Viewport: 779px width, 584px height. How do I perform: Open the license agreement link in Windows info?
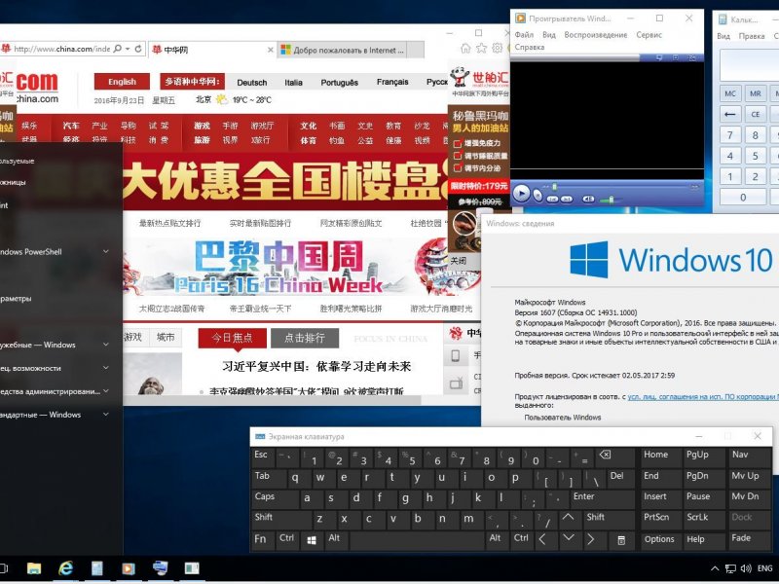(703, 397)
